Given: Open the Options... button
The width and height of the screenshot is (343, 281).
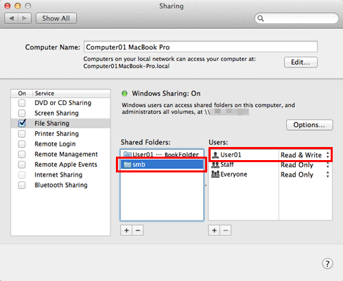Looking at the screenshot, I should 309,125.
